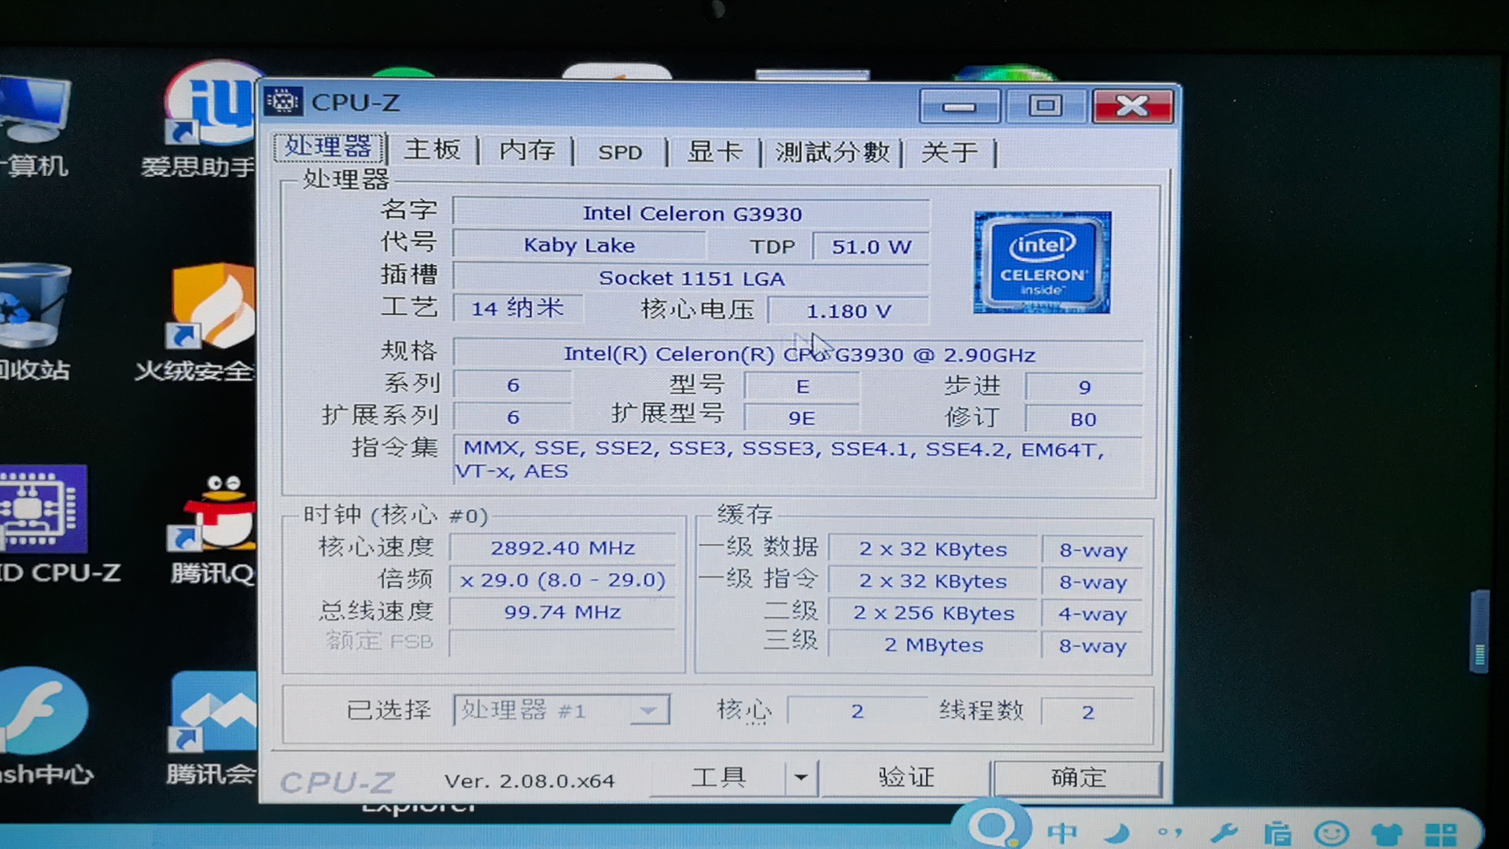Click the 验证 button
This screenshot has width=1509, height=849.
pos(906,777)
